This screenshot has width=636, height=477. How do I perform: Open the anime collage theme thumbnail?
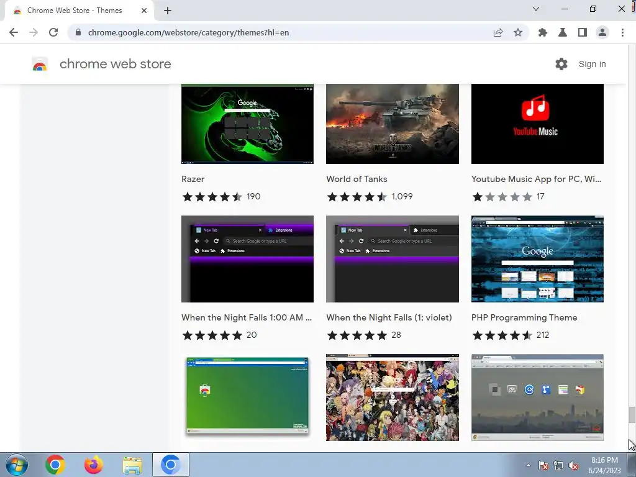click(393, 397)
